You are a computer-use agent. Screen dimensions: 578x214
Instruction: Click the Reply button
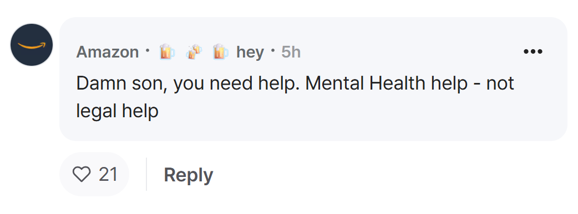(x=189, y=175)
